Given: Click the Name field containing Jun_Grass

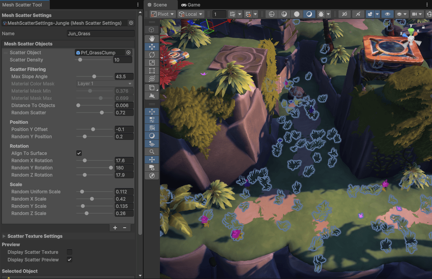Looking at the screenshot, I should pos(101,33).
